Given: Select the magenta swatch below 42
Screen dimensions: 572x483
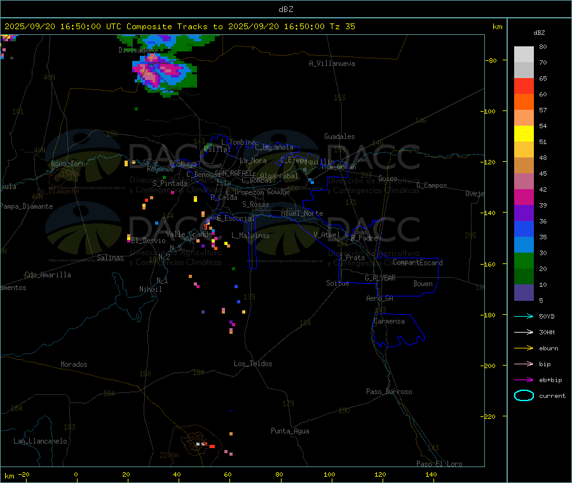Looking at the screenshot, I should point(524,197).
